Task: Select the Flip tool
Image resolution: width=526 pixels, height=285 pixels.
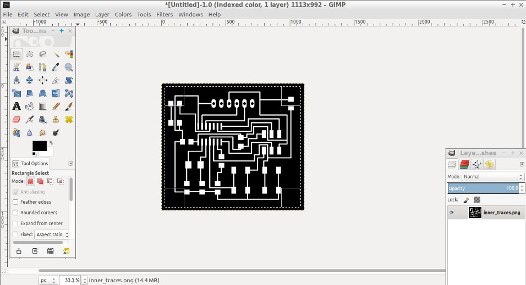Action: [56, 93]
